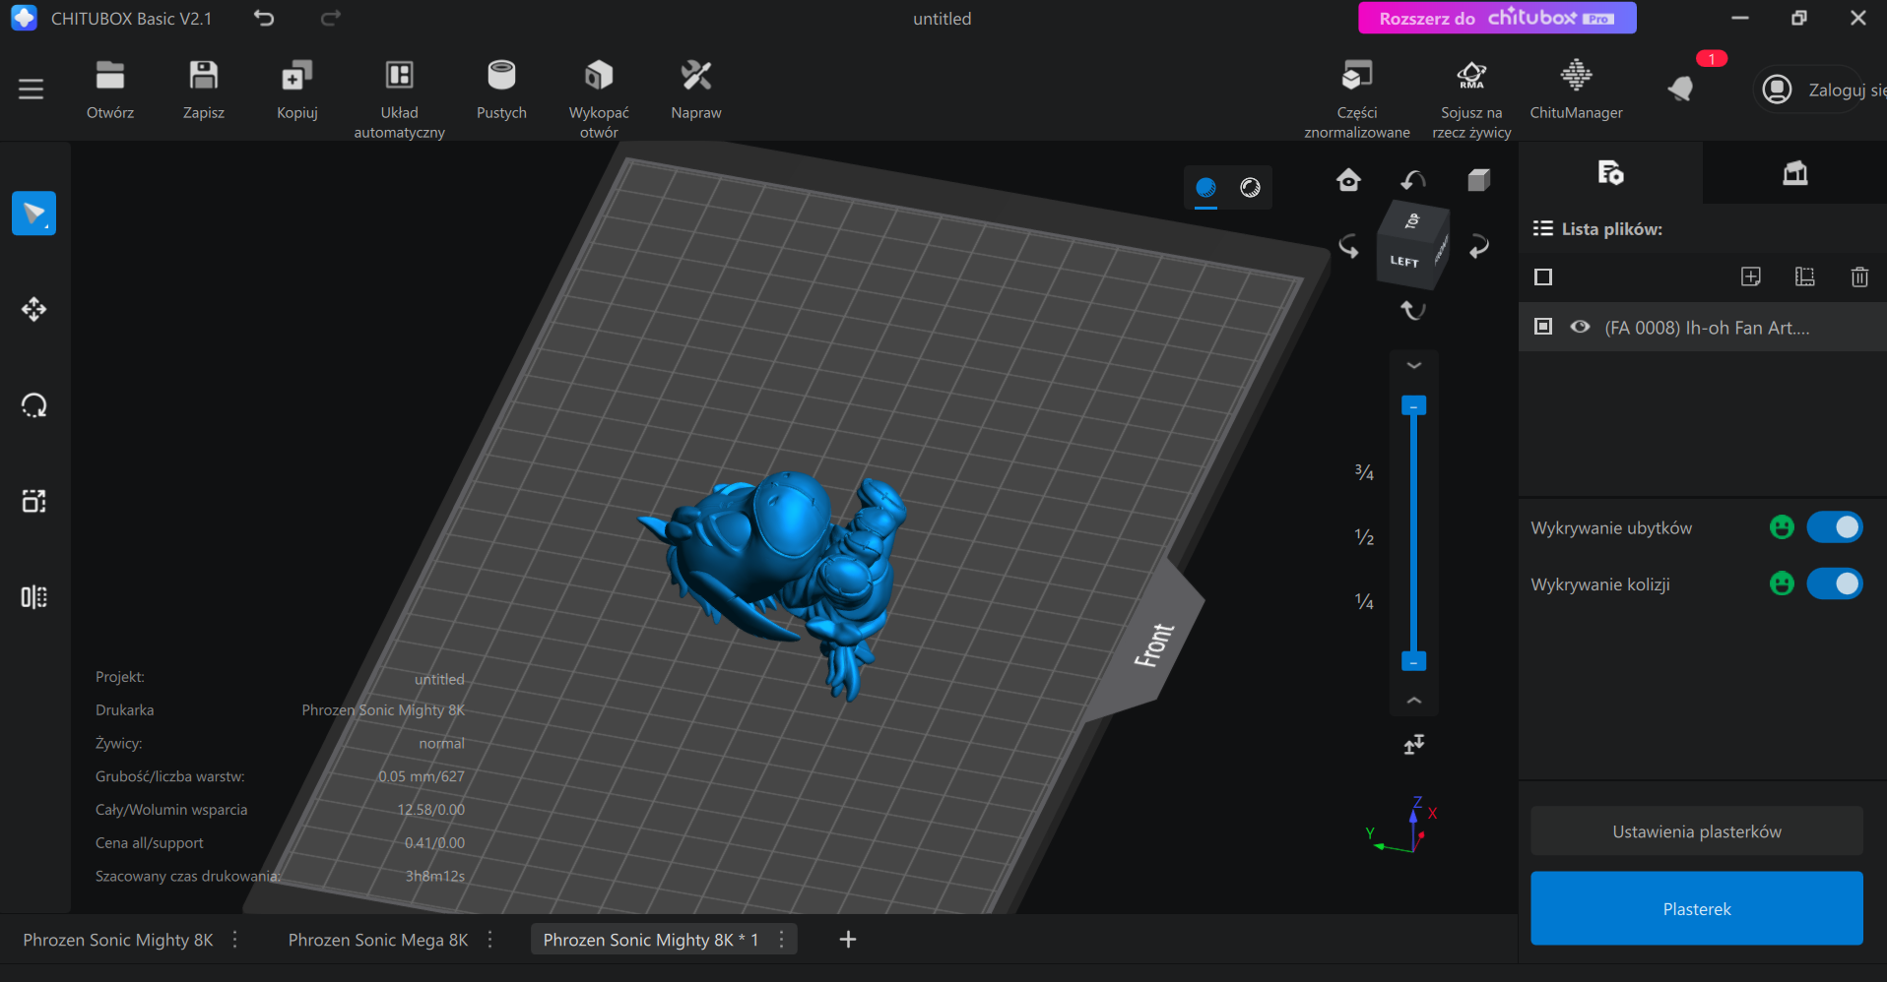Switch to Phrozen Sonic Mega 8K tab
The image size is (1887, 982).
(x=378, y=940)
